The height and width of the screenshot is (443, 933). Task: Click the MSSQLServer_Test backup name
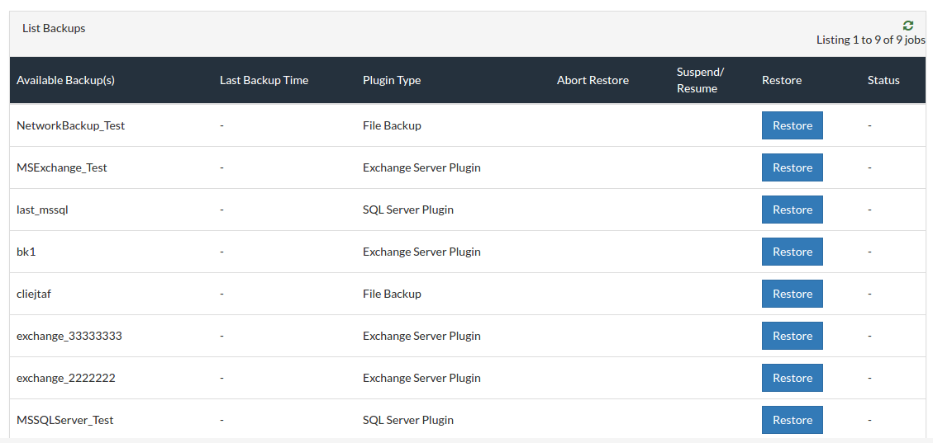(64, 420)
